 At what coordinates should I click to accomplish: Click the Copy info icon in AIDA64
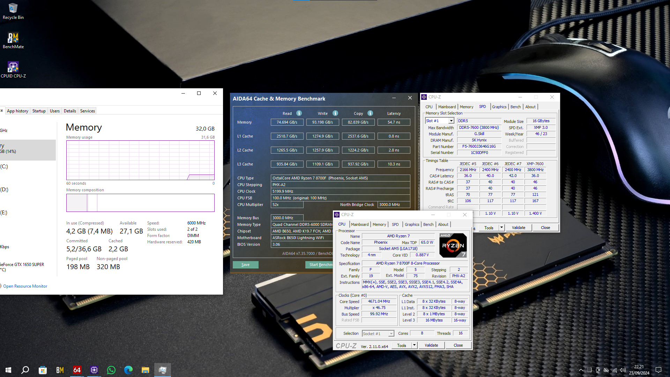coord(370,113)
